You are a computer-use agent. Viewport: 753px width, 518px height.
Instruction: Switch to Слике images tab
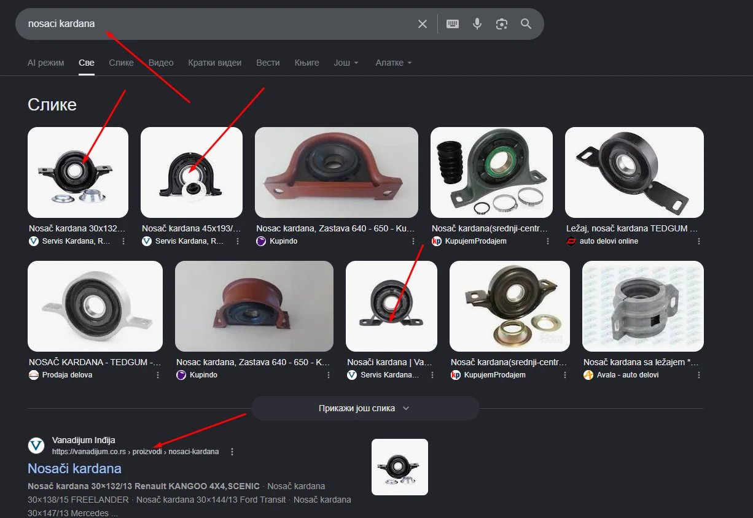click(x=122, y=63)
